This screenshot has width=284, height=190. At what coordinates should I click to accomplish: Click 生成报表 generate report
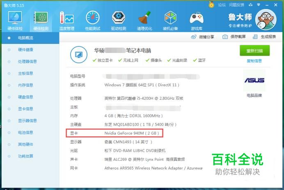pyautogui.click(x=264, y=37)
